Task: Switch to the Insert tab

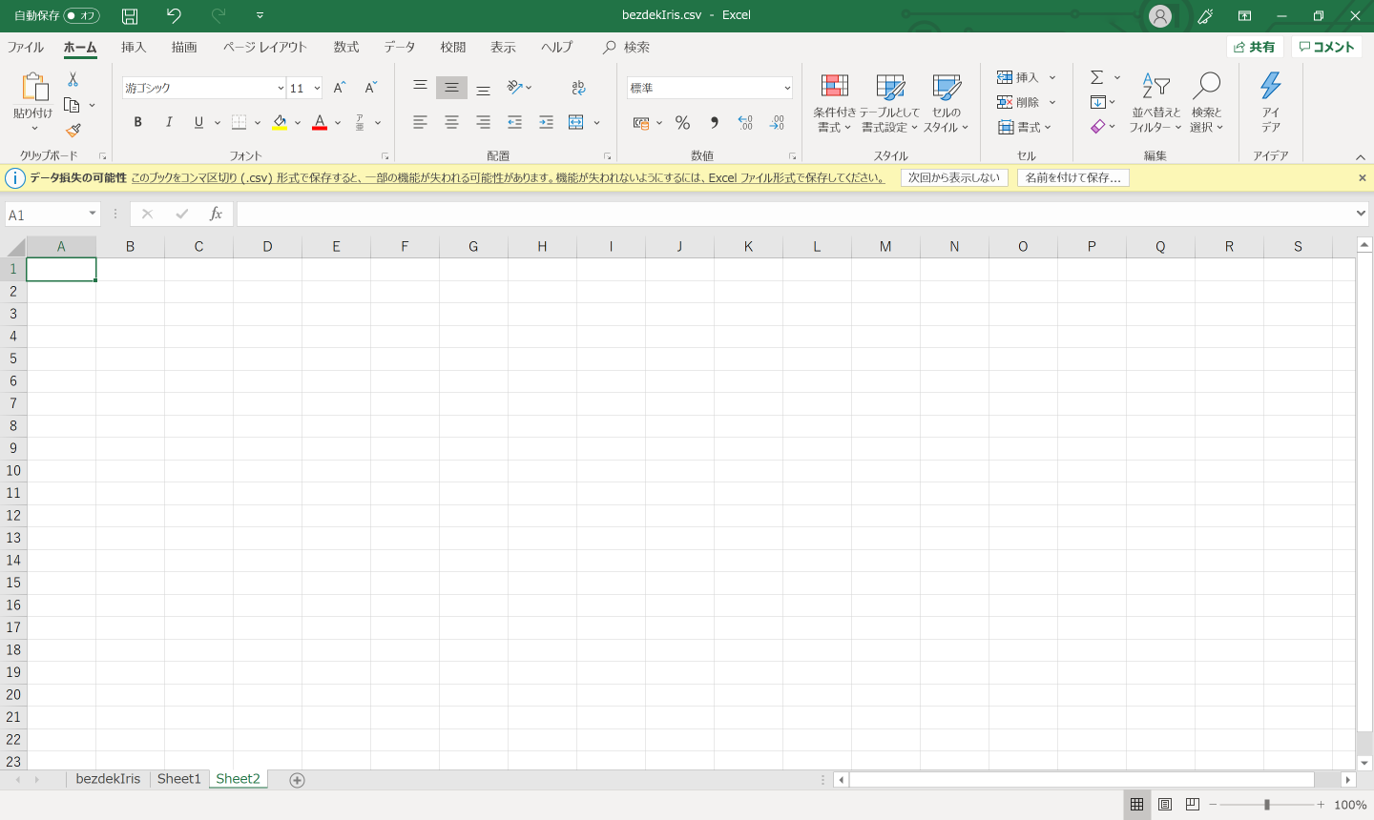Action: click(134, 47)
